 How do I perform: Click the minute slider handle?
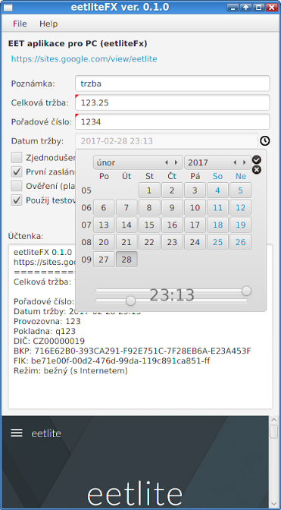130,301
